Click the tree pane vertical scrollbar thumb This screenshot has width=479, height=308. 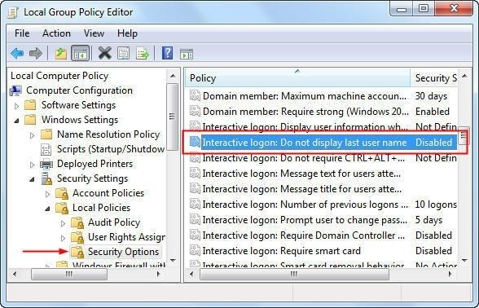(x=173, y=117)
